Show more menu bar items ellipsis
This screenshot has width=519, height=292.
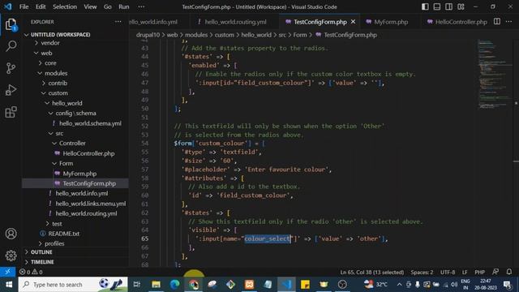point(141,6)
